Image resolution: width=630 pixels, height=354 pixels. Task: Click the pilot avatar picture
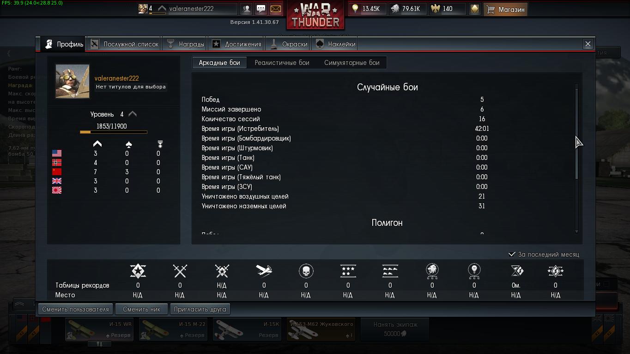coord(73,81)
